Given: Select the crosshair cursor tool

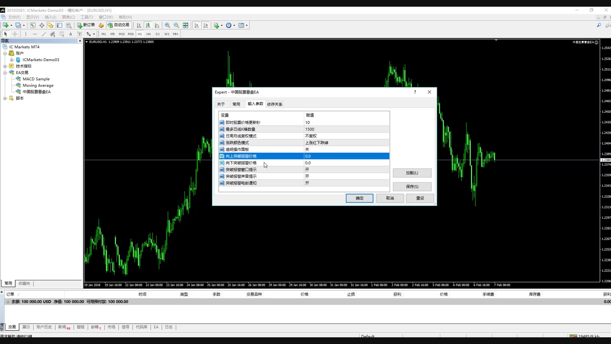Looking at the screenshot, I should point(15,34).
